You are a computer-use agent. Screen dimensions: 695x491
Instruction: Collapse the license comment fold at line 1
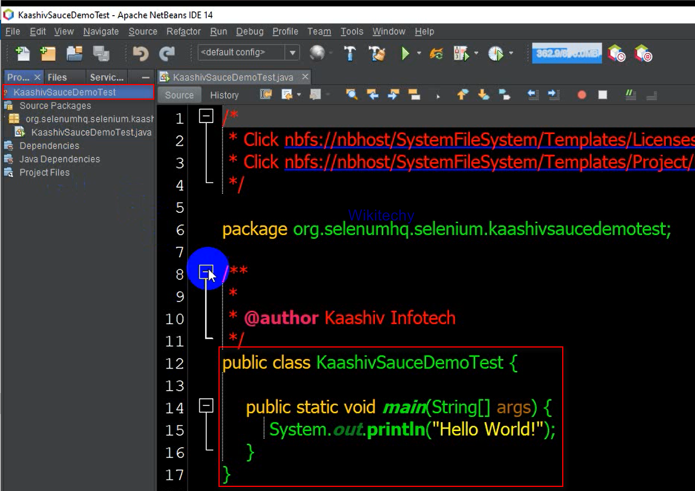pos(206,116)
